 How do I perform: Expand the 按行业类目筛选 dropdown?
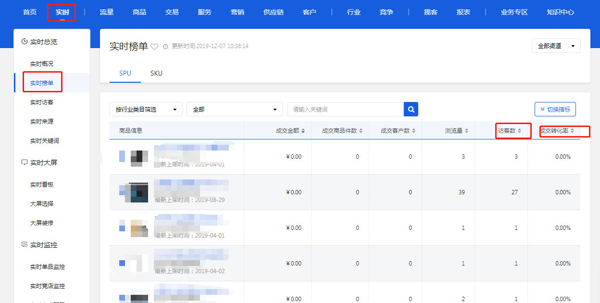pyautogui.click(x=146, y=109)
